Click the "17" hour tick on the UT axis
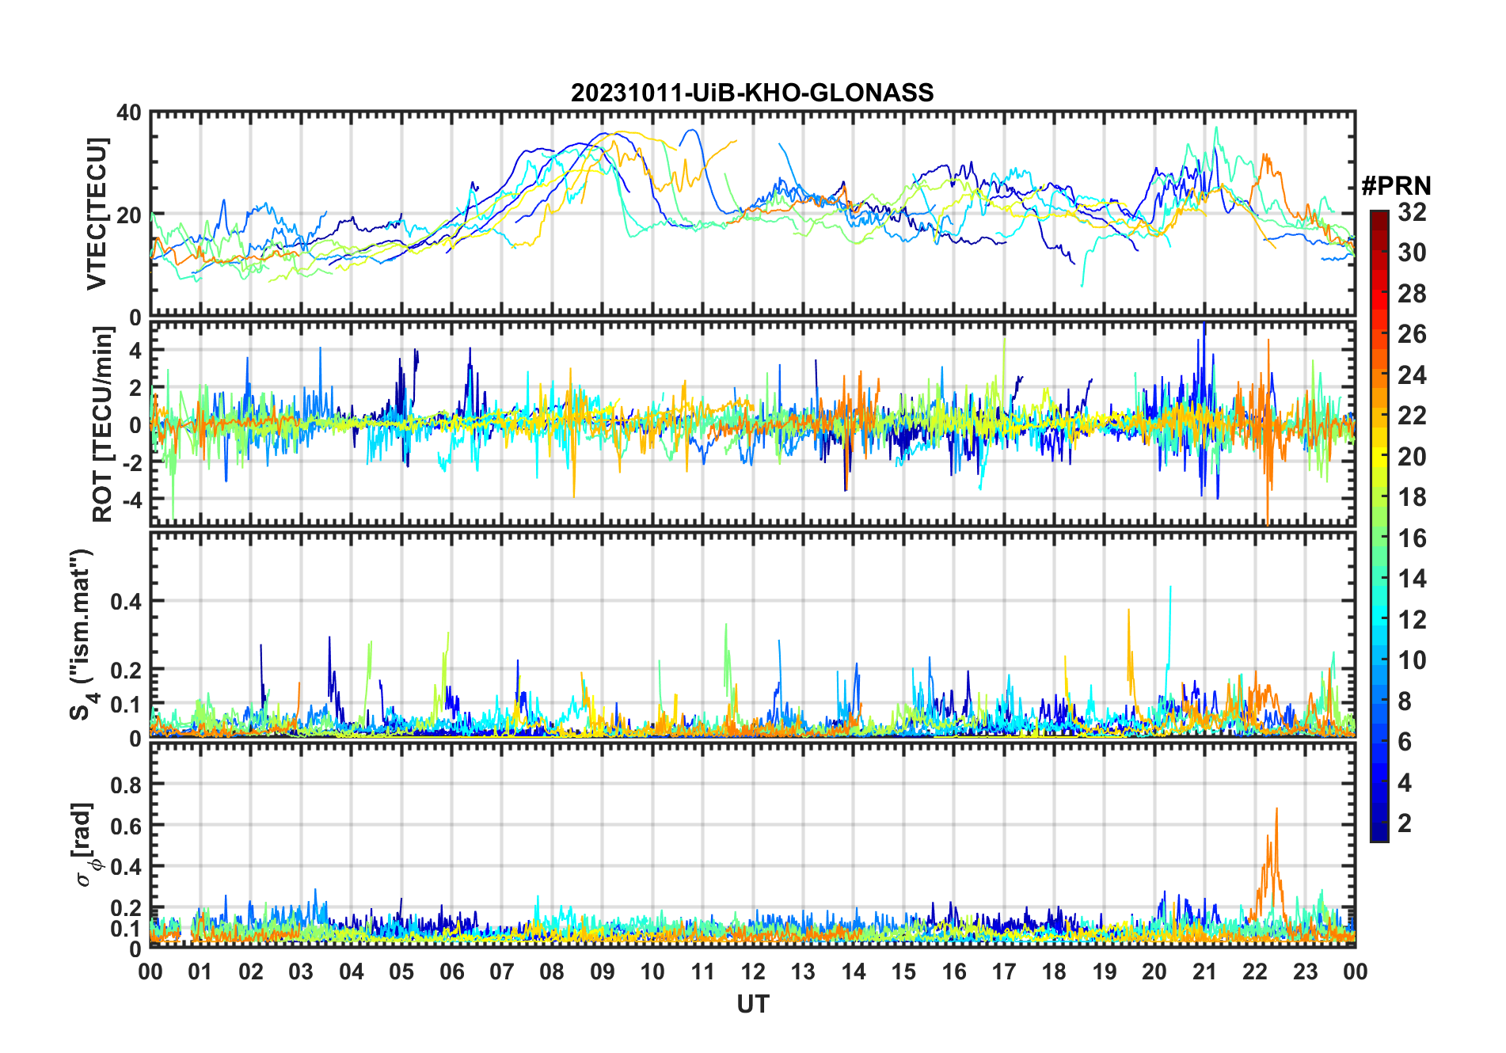 click(x=1004, y=972)
